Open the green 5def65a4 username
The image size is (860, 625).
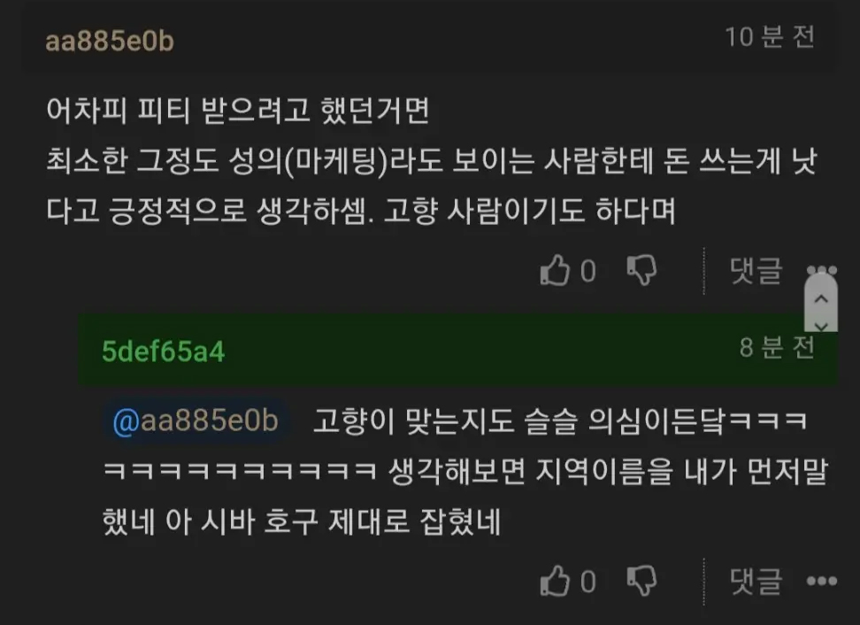click(x=163, y=351)
